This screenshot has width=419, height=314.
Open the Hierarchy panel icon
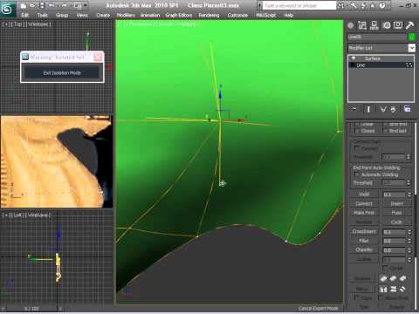click(x=374, y=25)
